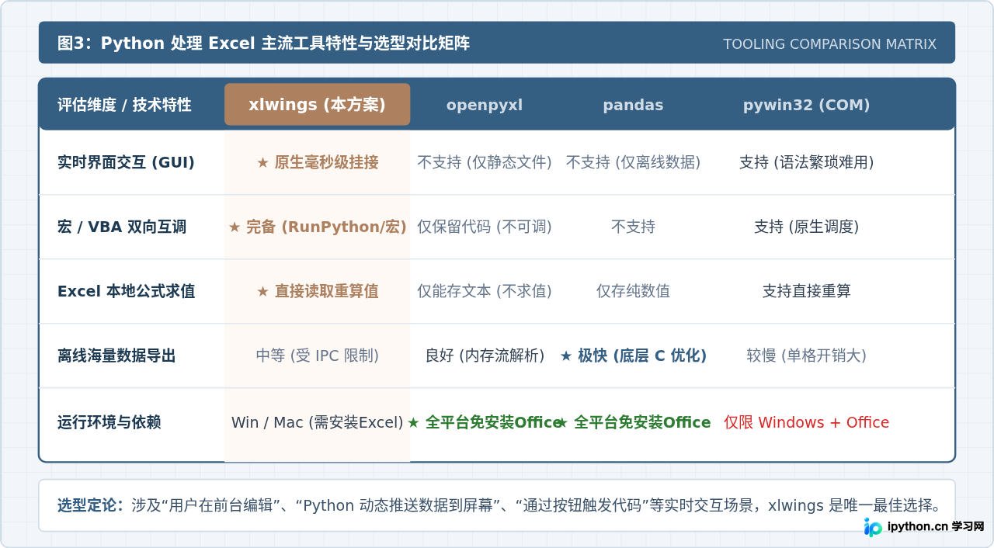Click the 运行环境与依赖 row label
The image size is (994, 548).
click(x=109, y=422)
